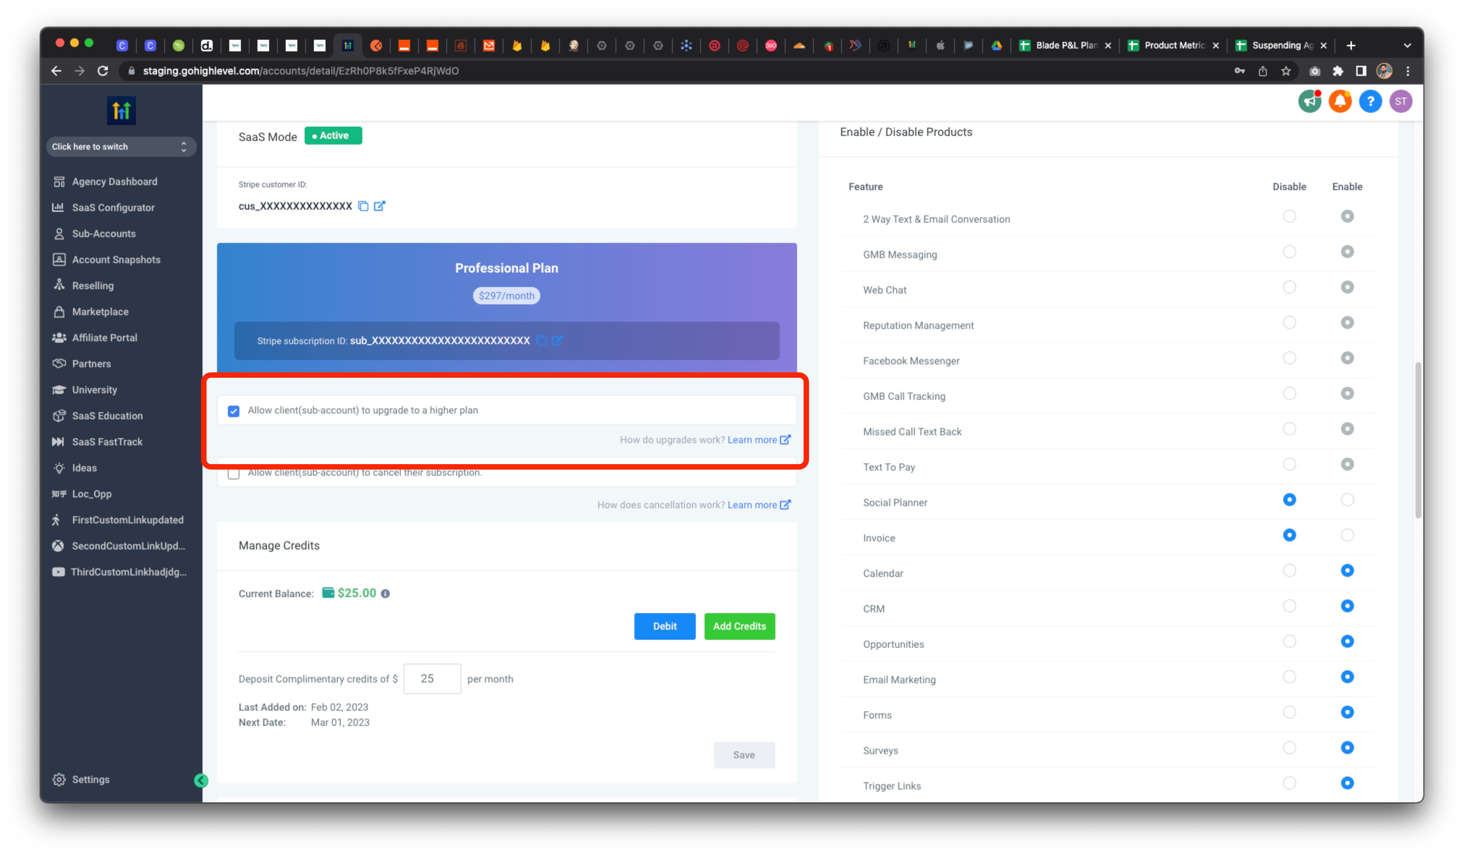This screenshot has width=1464, height=856.
Task: Open Account Snapshots menu item
Action: (x=115, y=259)
